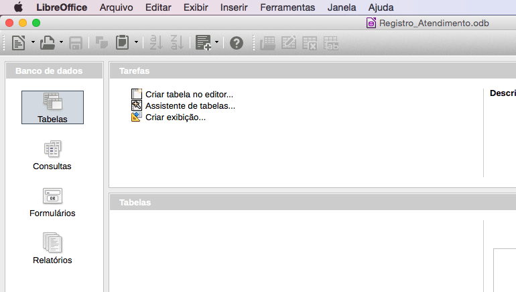Click the Paste clipboard icon
The height and width of the screenshot is (292, 516).
122,43
